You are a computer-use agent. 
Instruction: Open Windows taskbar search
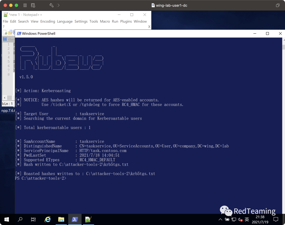(20, 219)
